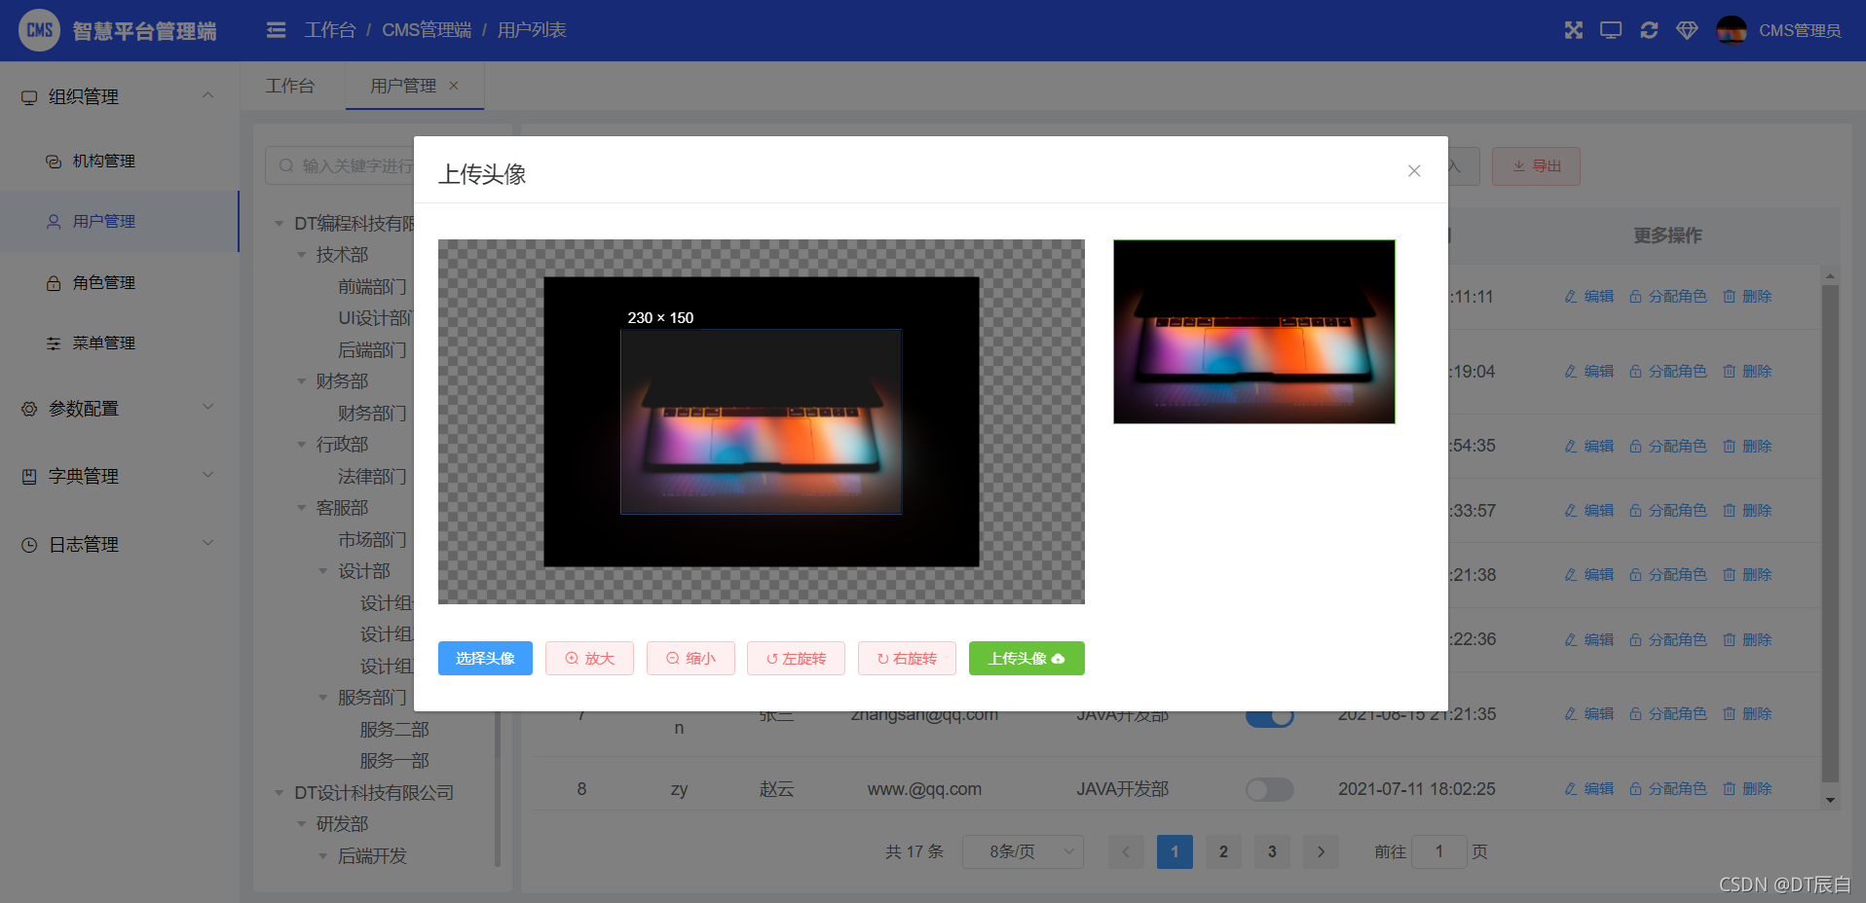Image resolution: width=1866 pixels, height=903 pixels.
Task: Click table scrollbar down arrow
Action: point(1830,801)
